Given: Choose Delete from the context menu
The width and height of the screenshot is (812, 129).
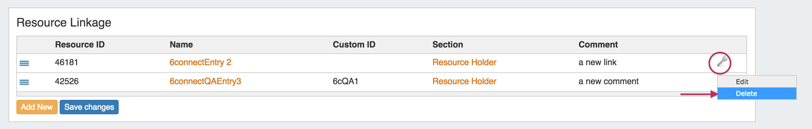Looking at the screenshot, I should click(757, 93).
